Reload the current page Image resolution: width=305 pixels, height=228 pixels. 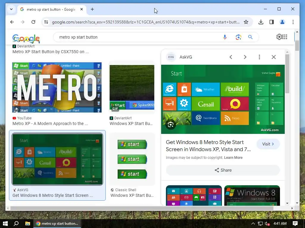point(33,22)
